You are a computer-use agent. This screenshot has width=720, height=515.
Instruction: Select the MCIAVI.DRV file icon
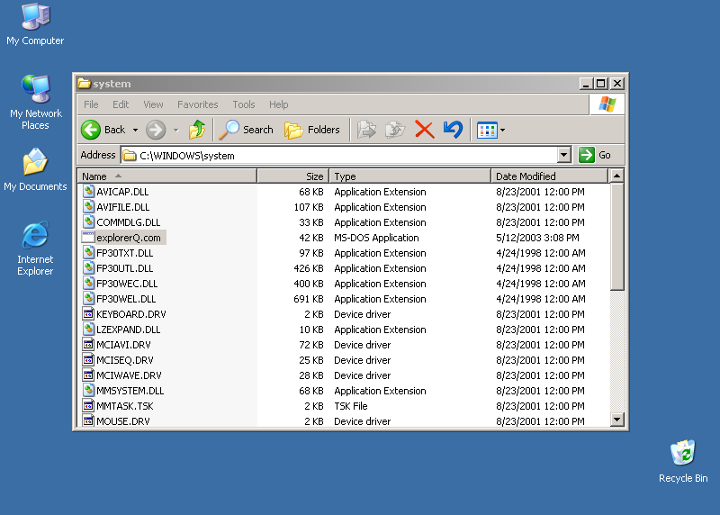pyautogui.click(x=88, y=344)
